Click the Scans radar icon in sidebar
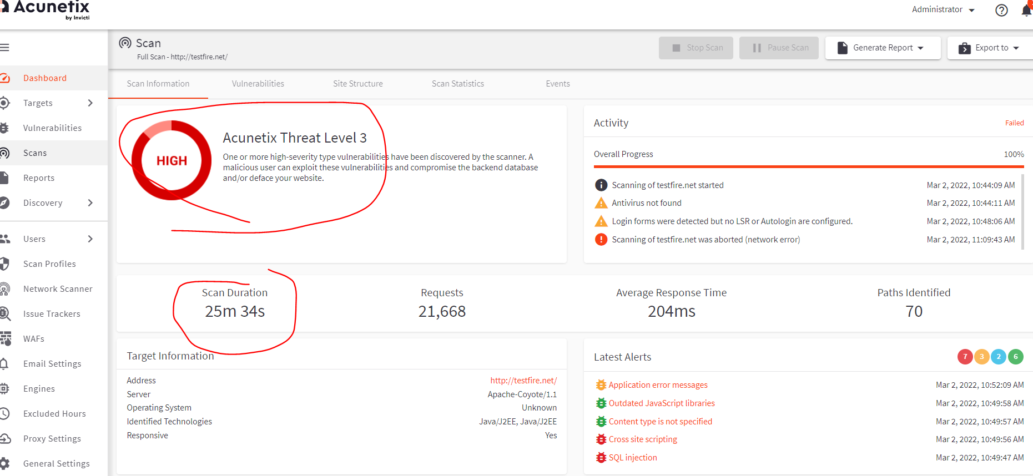 (5, 153)
